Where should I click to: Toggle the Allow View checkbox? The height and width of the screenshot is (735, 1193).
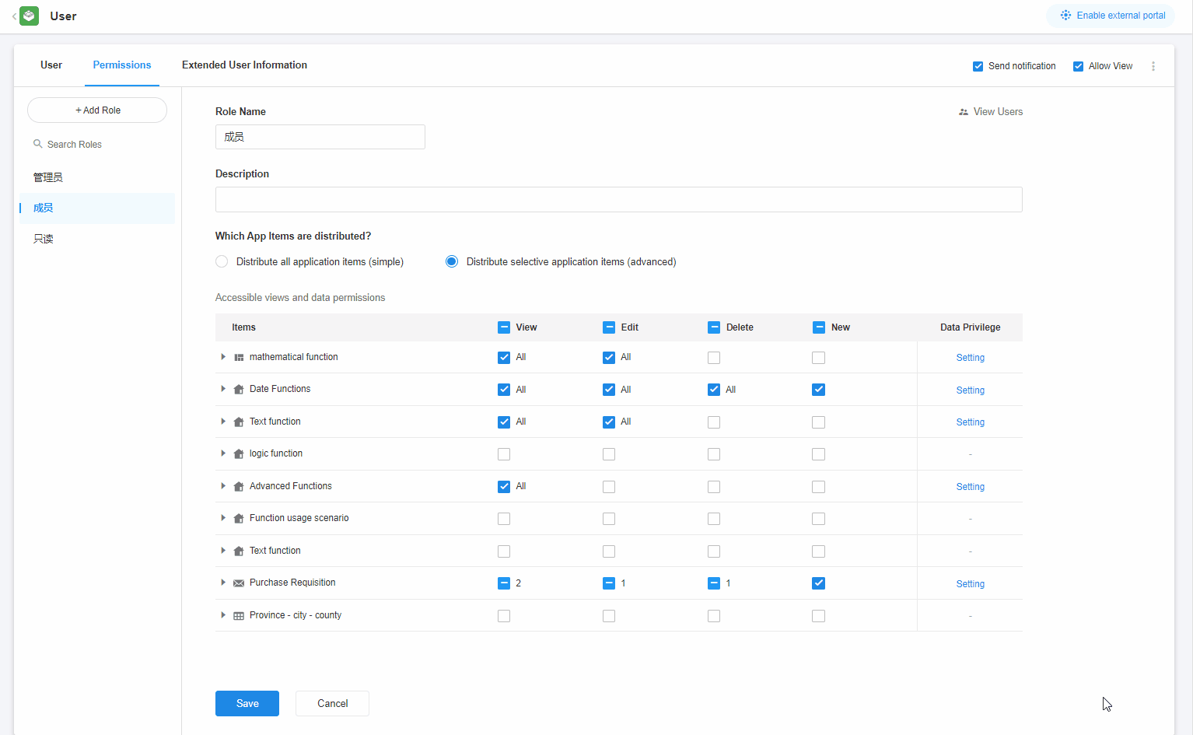1079,66
